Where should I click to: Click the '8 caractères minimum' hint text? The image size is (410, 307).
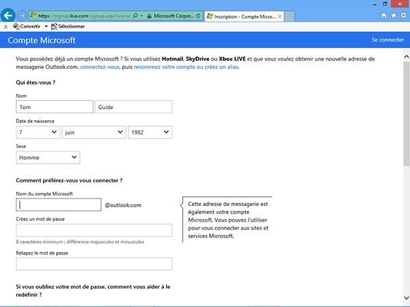pos(80,242)
